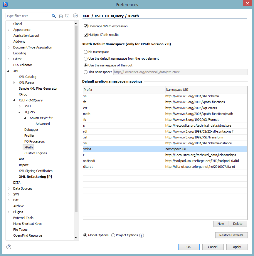Expand the SVN tree node
254x256 pixels.
[x=9, y=194]
